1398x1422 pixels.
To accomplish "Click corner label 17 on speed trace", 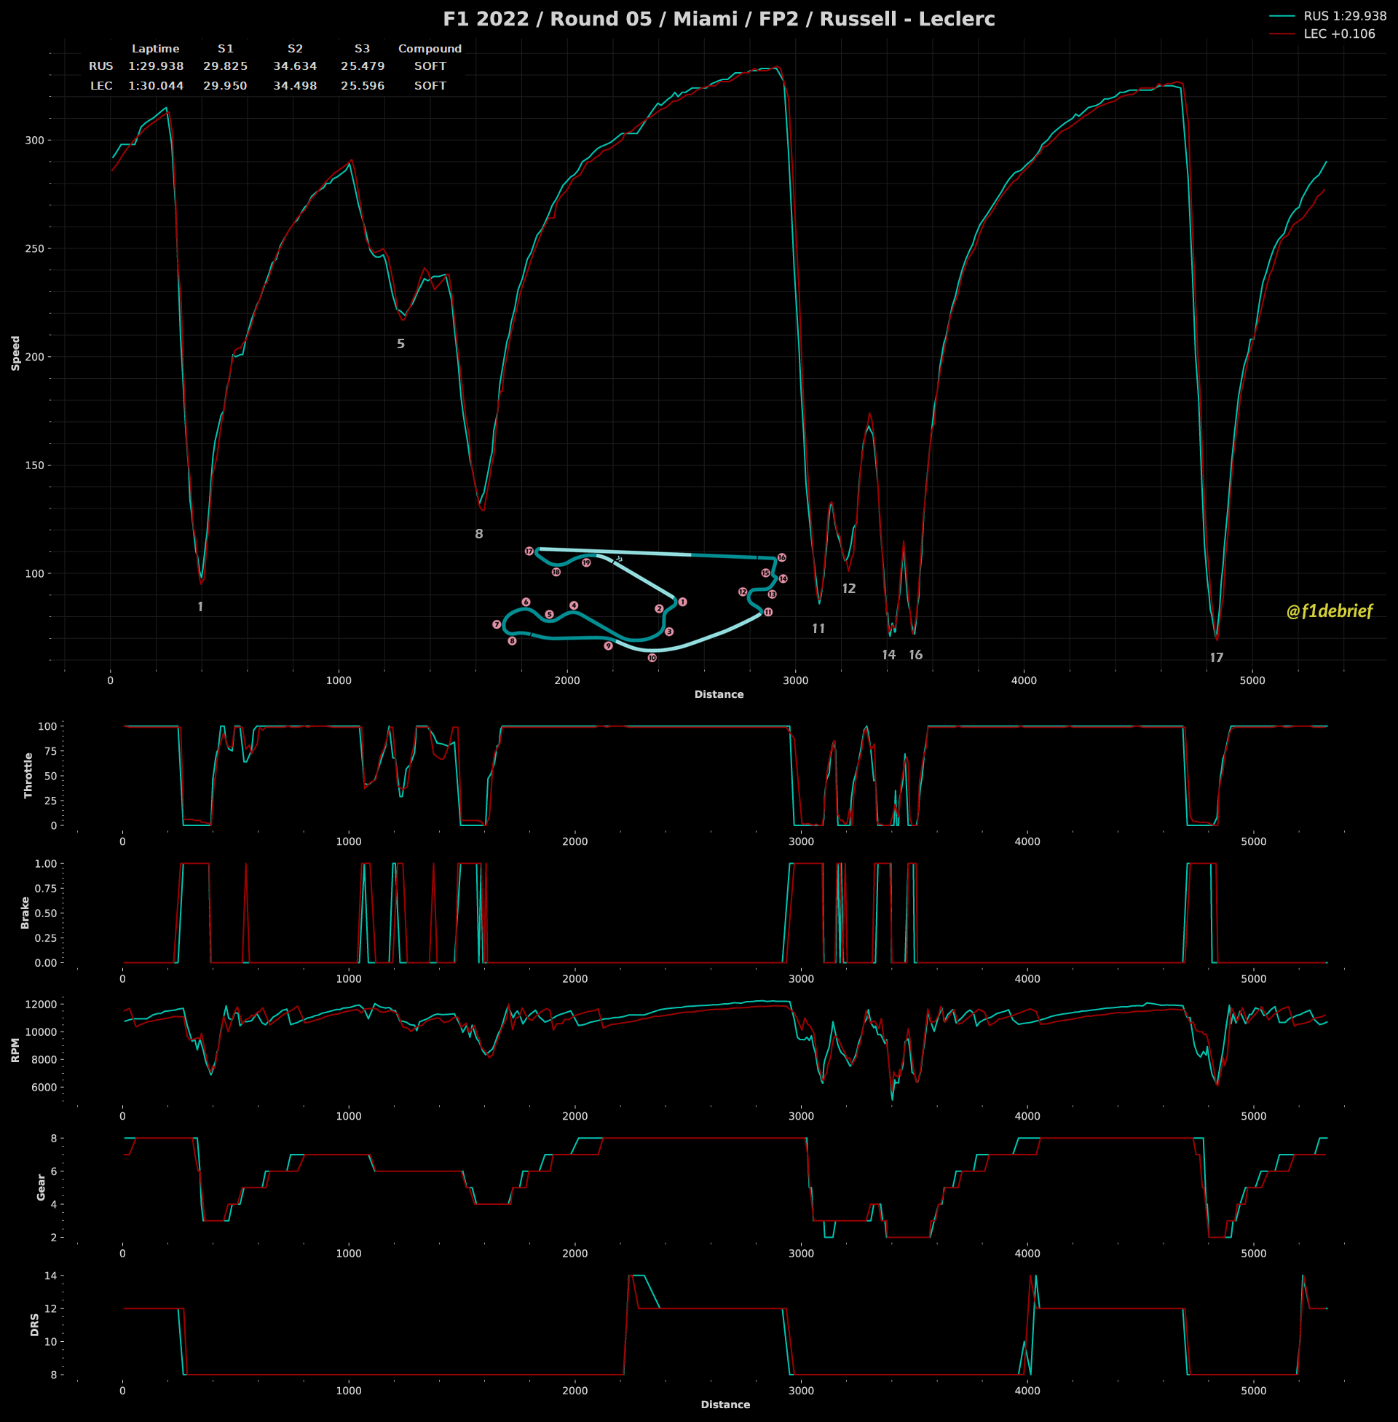I will tap(1216, 657).
